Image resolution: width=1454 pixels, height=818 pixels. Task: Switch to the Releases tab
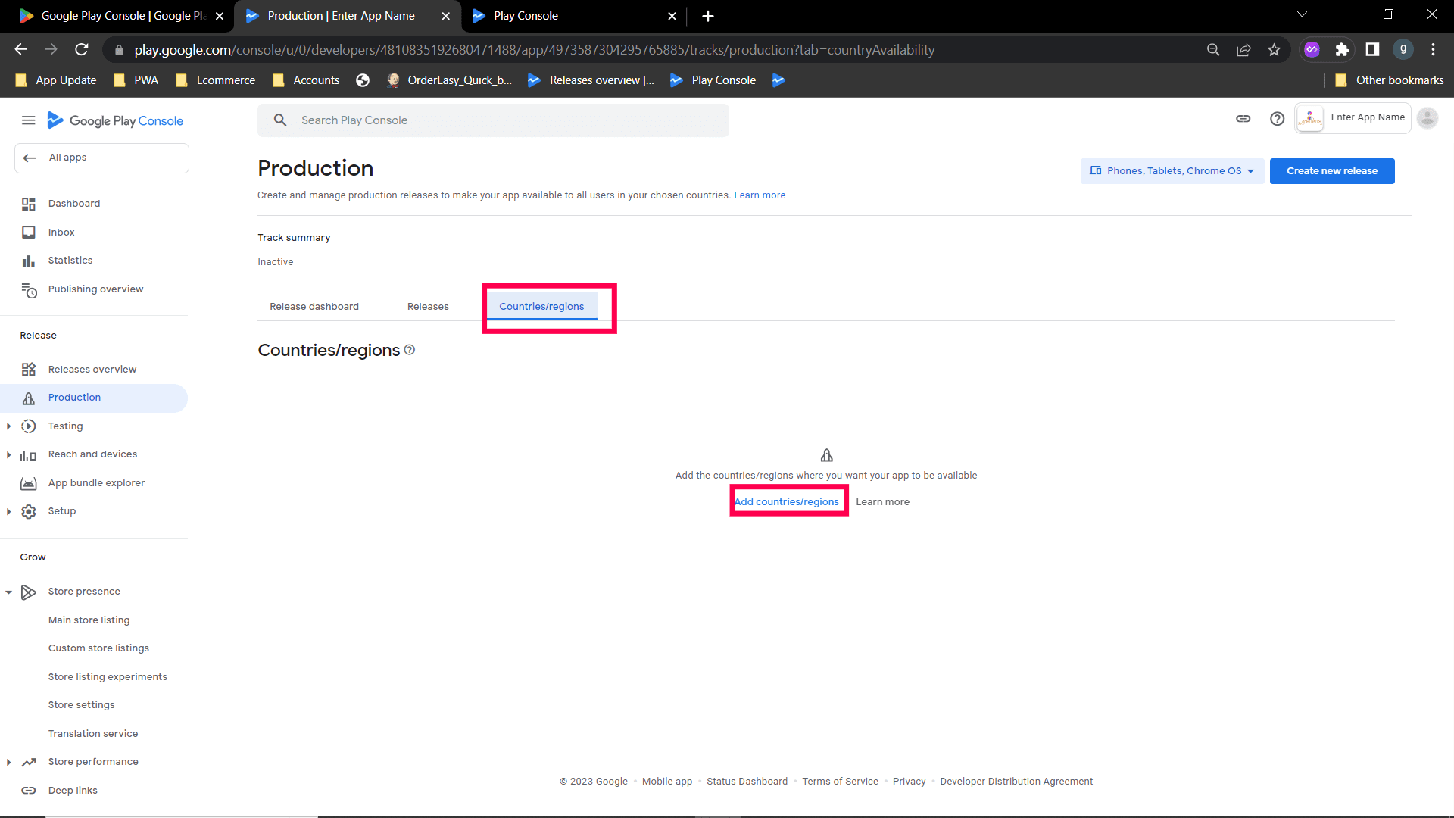428,307
